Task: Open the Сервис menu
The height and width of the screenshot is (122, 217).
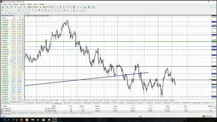Action: point(29,4)
